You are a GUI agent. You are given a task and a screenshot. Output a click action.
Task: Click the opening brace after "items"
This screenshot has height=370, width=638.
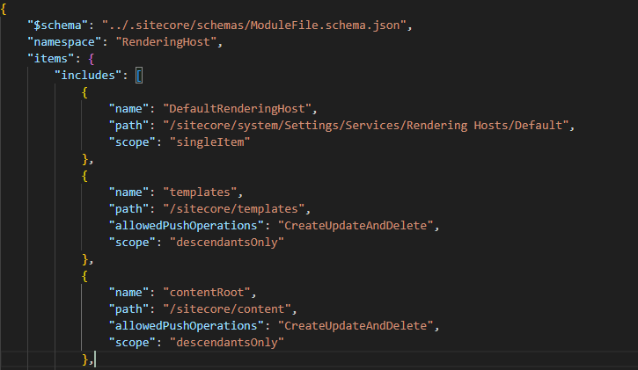tap(92, 59)
